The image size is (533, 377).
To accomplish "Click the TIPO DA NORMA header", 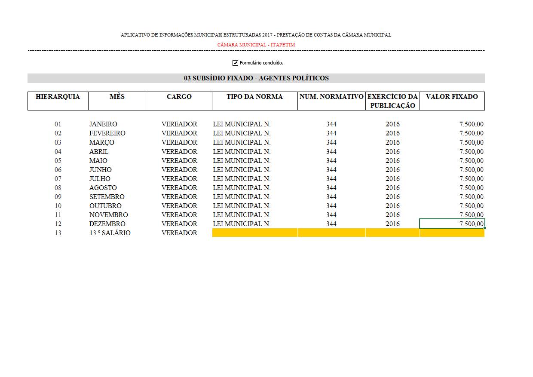I will point(254,97).
